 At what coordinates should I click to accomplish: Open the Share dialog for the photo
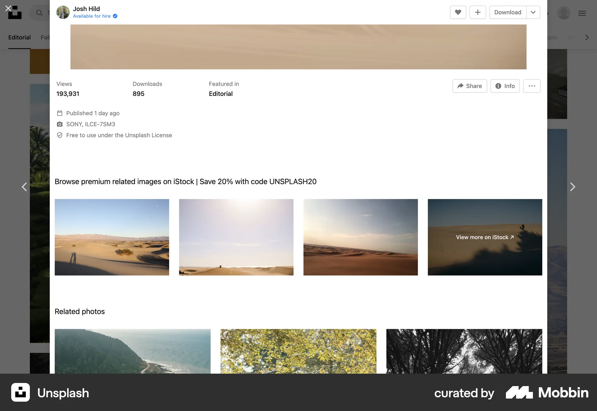coord(470,86)
